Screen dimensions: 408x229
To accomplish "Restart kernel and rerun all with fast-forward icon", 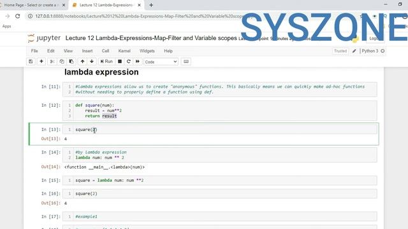I will click(138, 62).
